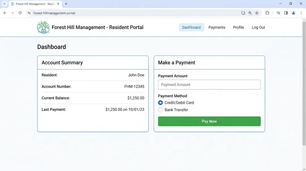Click the current balance $1,250.00
This screenshot has height=171, width=306.
coord(136,98)
